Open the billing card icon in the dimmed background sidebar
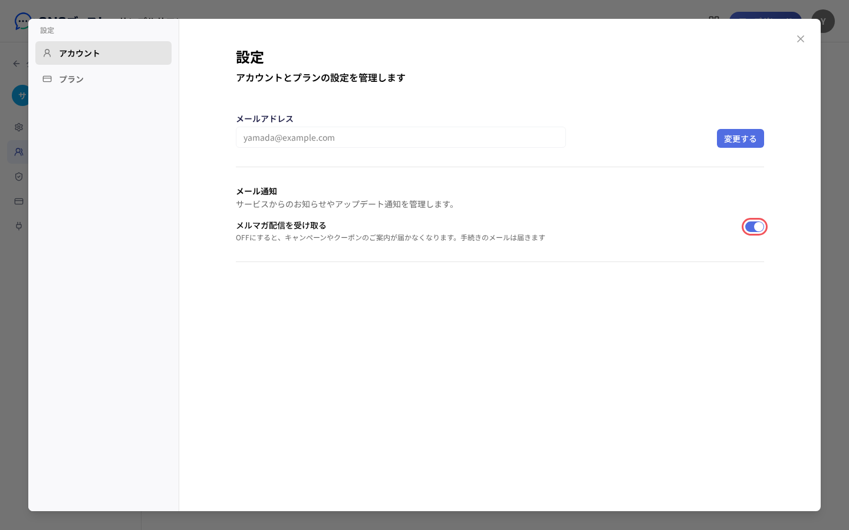 pyautogui.click(x=19, y=201)
